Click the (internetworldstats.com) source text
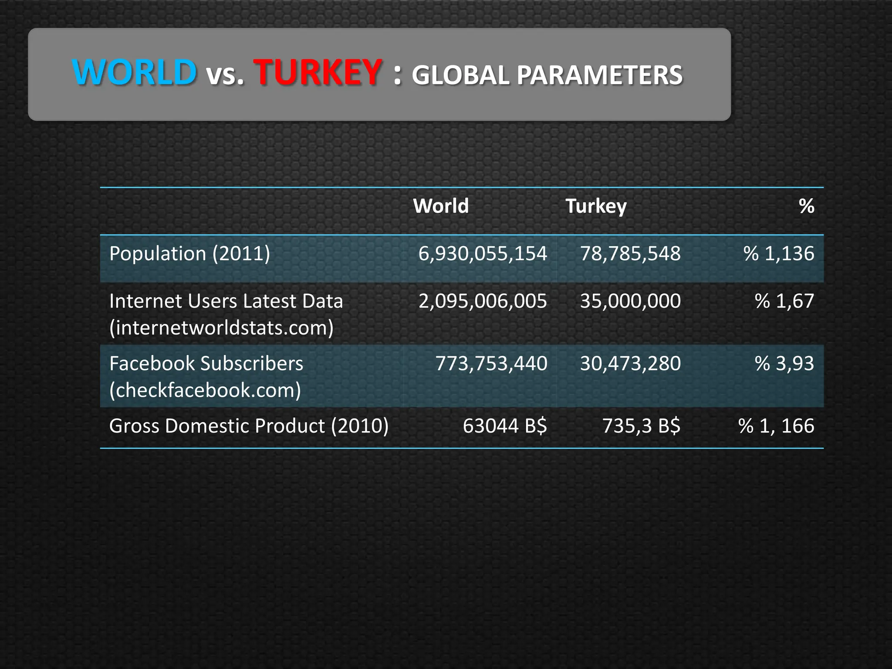This screenshot has height=669, width=892. coord(221,328)
